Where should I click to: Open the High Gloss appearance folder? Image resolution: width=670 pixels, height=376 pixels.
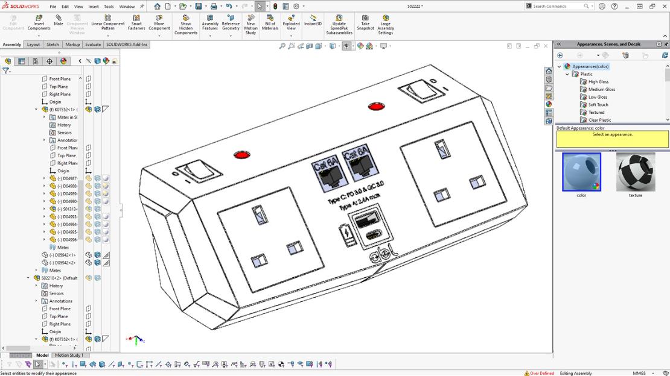[x=598, y=82]
